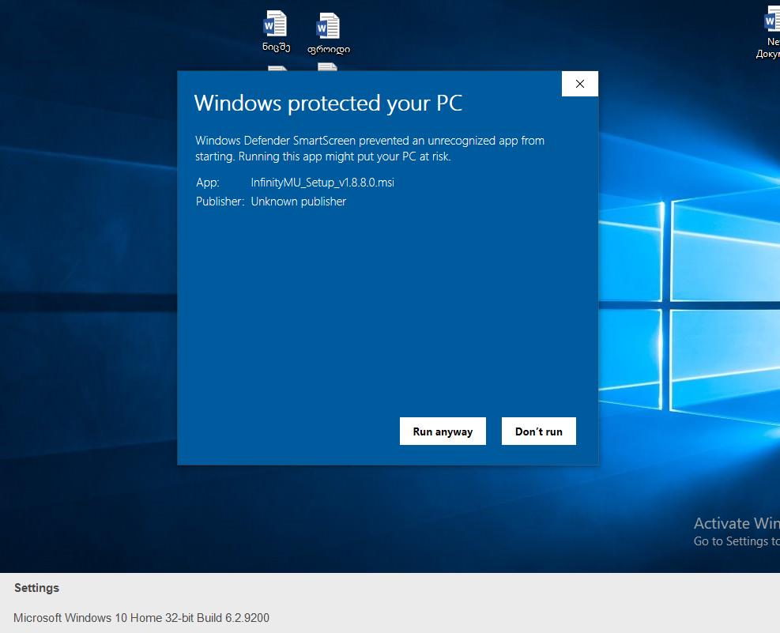
Task: Open the ფროიდი Word document icon
Action: pos(328,33)
